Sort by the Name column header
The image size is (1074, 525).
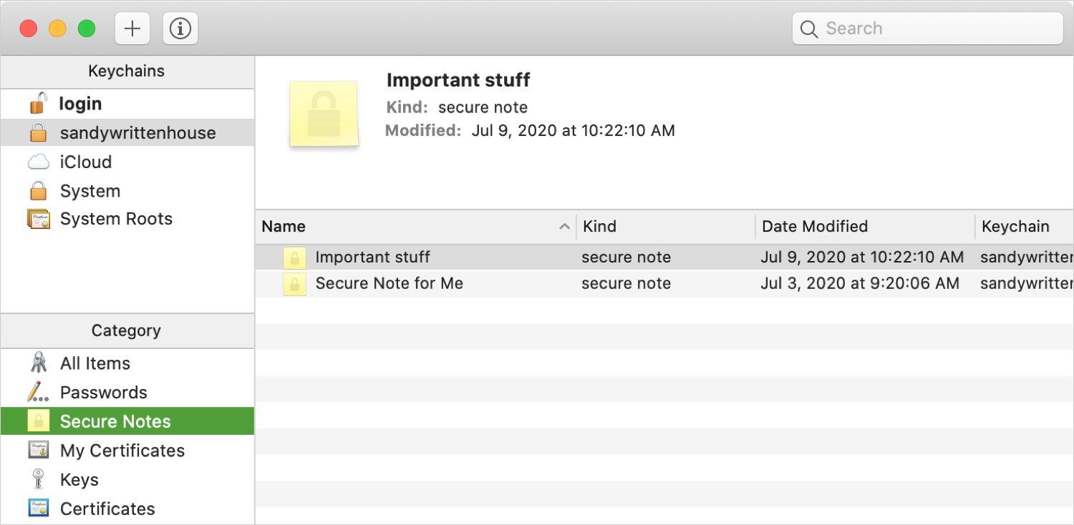416,227
